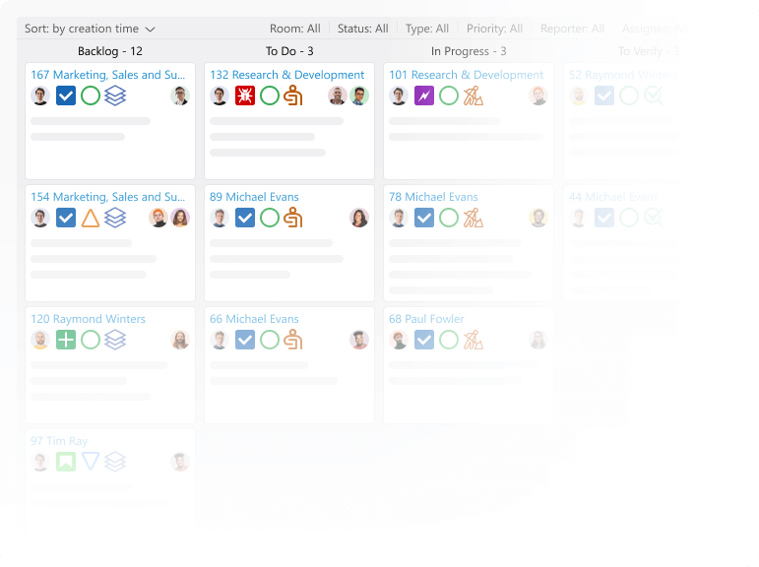Click the green bookmark type icon on card 97

[66, 462]
